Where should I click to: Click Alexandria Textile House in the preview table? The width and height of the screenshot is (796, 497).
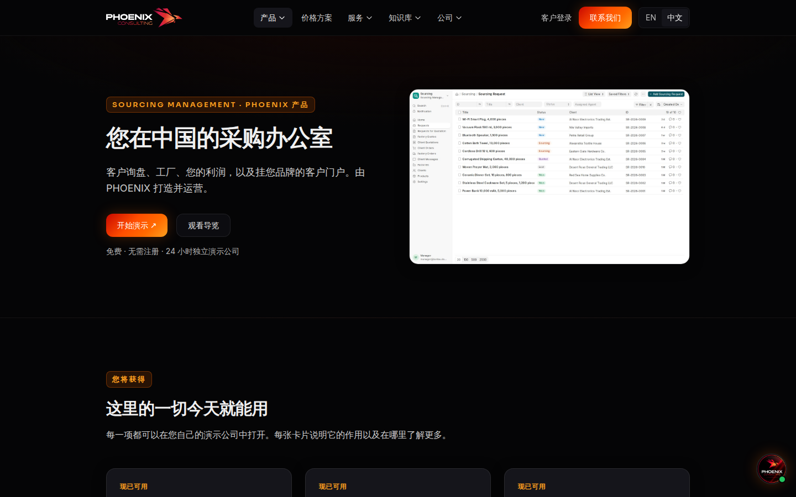(585, 143)
